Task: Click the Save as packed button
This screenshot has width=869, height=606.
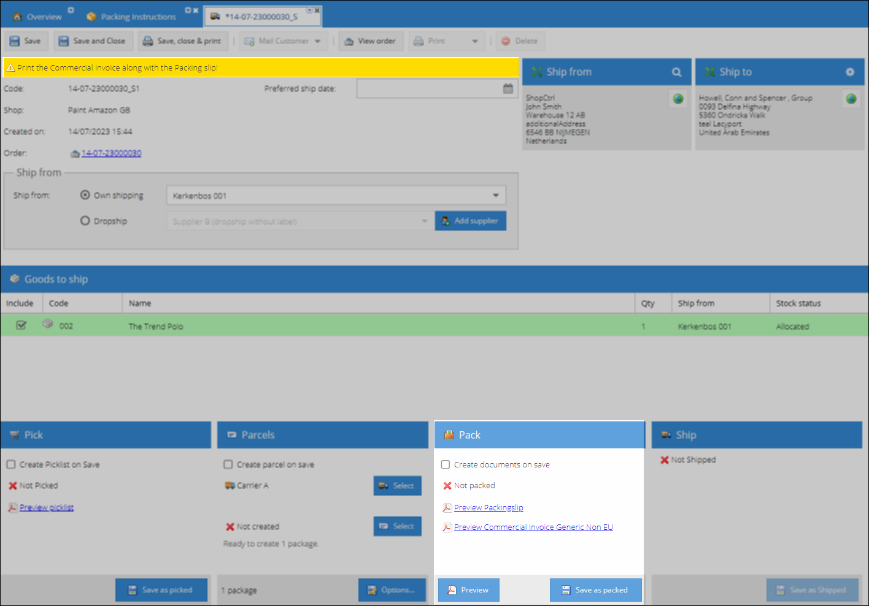Action: click(595, 590)
